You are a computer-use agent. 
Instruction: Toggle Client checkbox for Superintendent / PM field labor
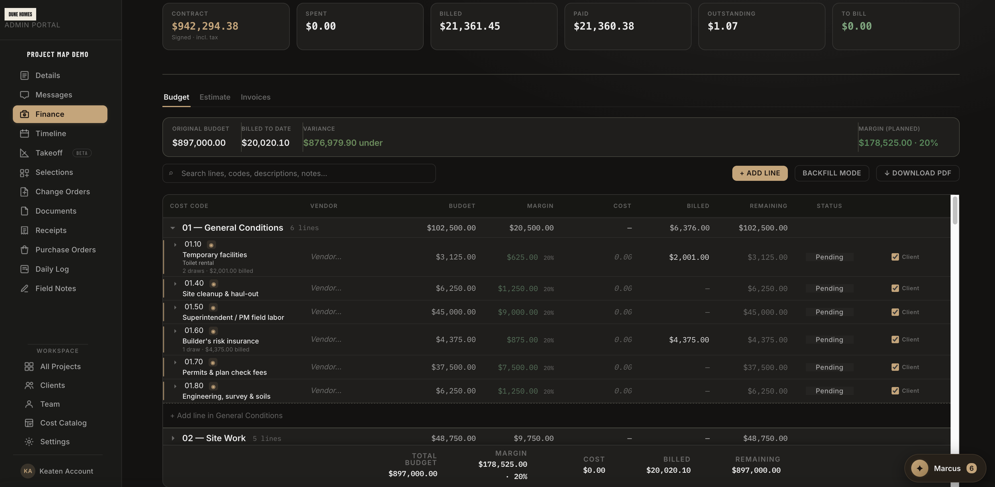click(x=895, y=312)
